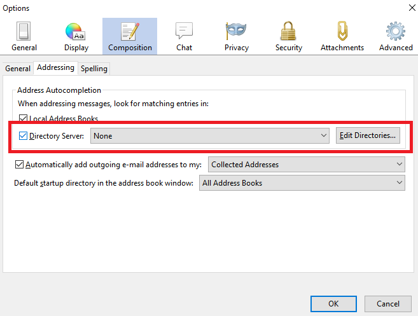Toggle automatically add outgoing e-mail addresses checkbox

[19, 165]
